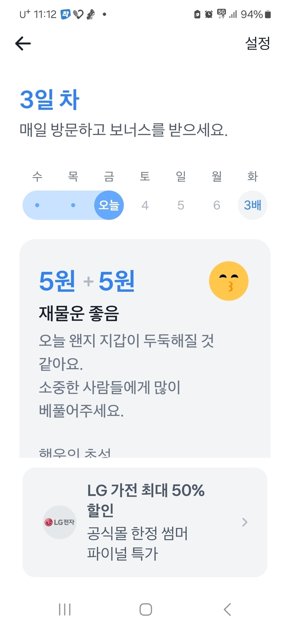This screenshot has width=290, height=628.
Task: Tap the kissing face emoji icon
Action: (229, 281)
